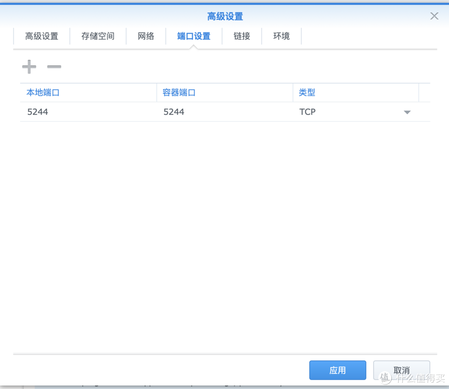Sort by the 容器端口 column header
This screenshot has height=389, width=449.
179,92
